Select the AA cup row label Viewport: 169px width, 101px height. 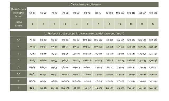18,40
